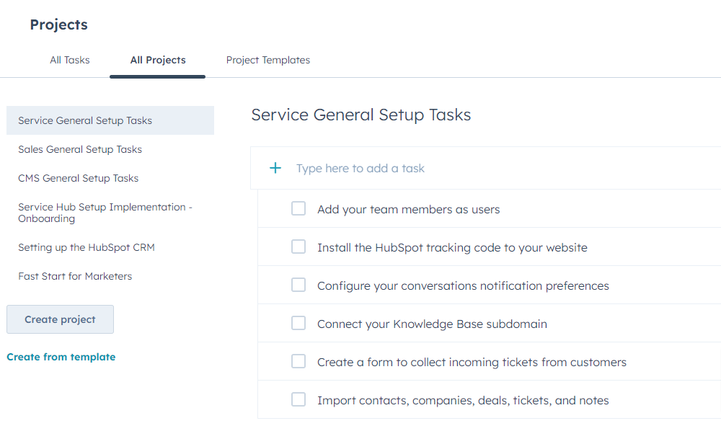Screen dimensions: 721x426
Task: Select the Fast Start for Marketers project
Action: pyautogui.click(x=74, y=275)
